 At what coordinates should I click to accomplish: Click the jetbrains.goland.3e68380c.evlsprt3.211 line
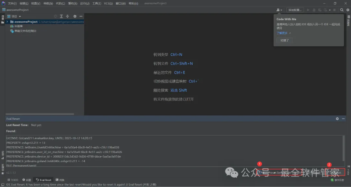click(x=46, y=161)
